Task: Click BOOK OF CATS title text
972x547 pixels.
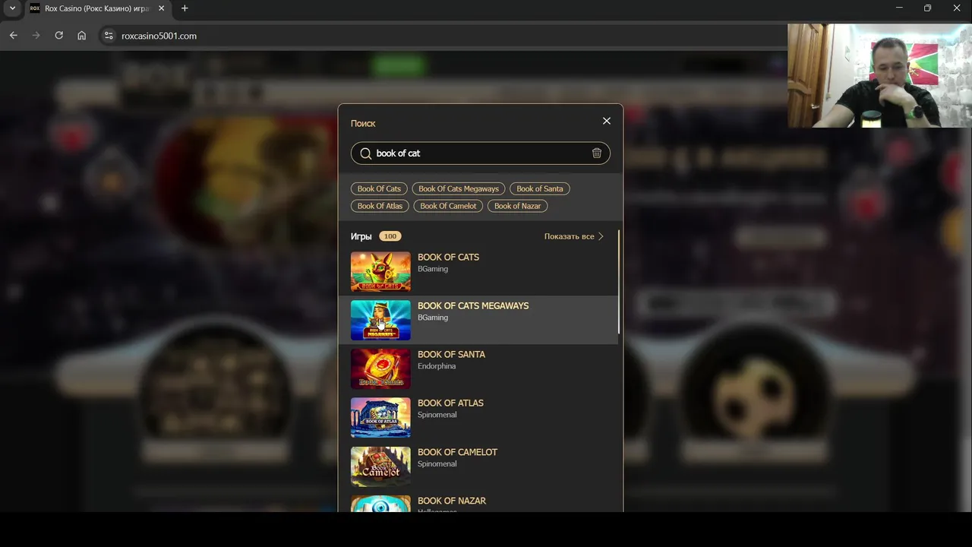Action: pyautogui.click(x=448, y=258)
